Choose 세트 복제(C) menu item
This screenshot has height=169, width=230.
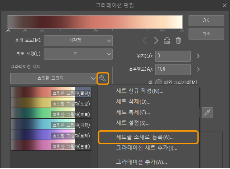tap(148, 113)
